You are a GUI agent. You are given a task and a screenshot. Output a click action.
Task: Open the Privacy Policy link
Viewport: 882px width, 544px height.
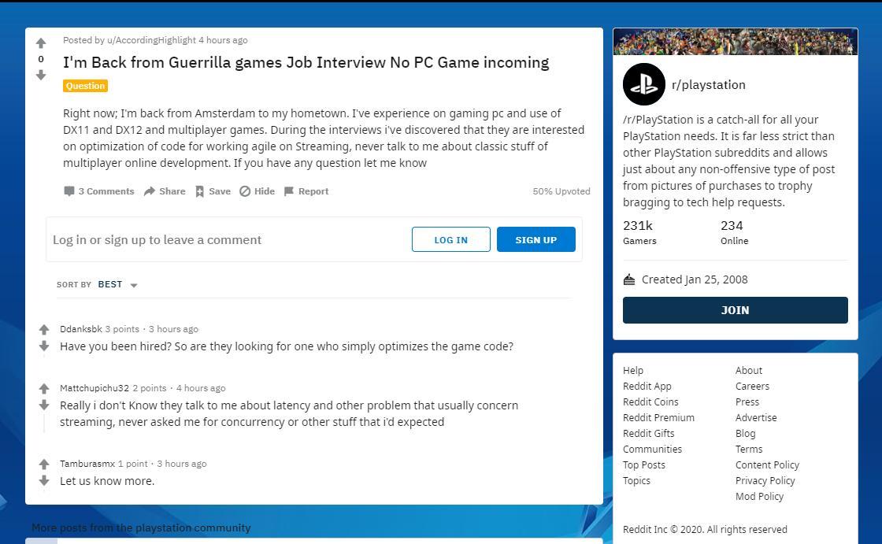click(765, 481)
